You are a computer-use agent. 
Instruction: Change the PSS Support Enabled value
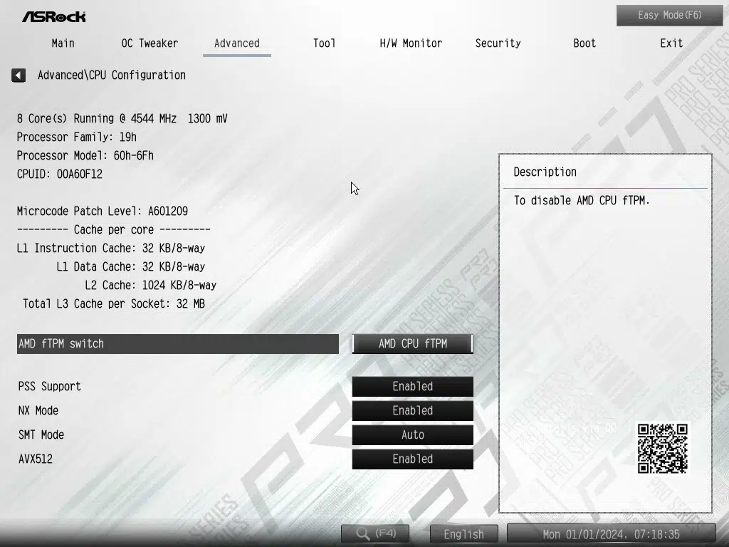412,386
